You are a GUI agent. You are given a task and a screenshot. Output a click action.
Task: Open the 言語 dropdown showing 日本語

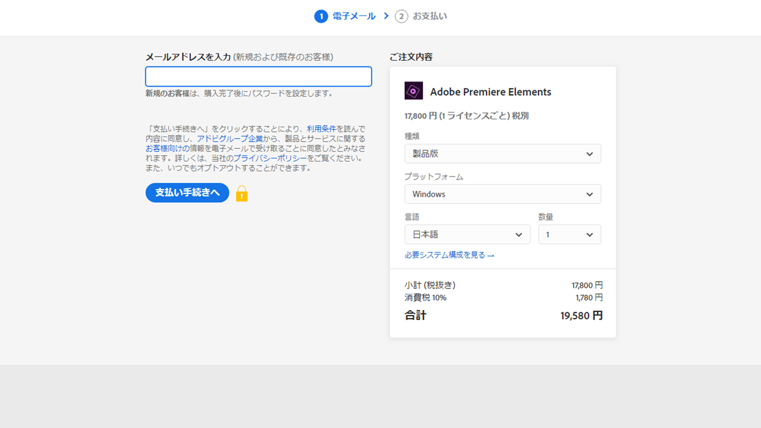[467, 234]
